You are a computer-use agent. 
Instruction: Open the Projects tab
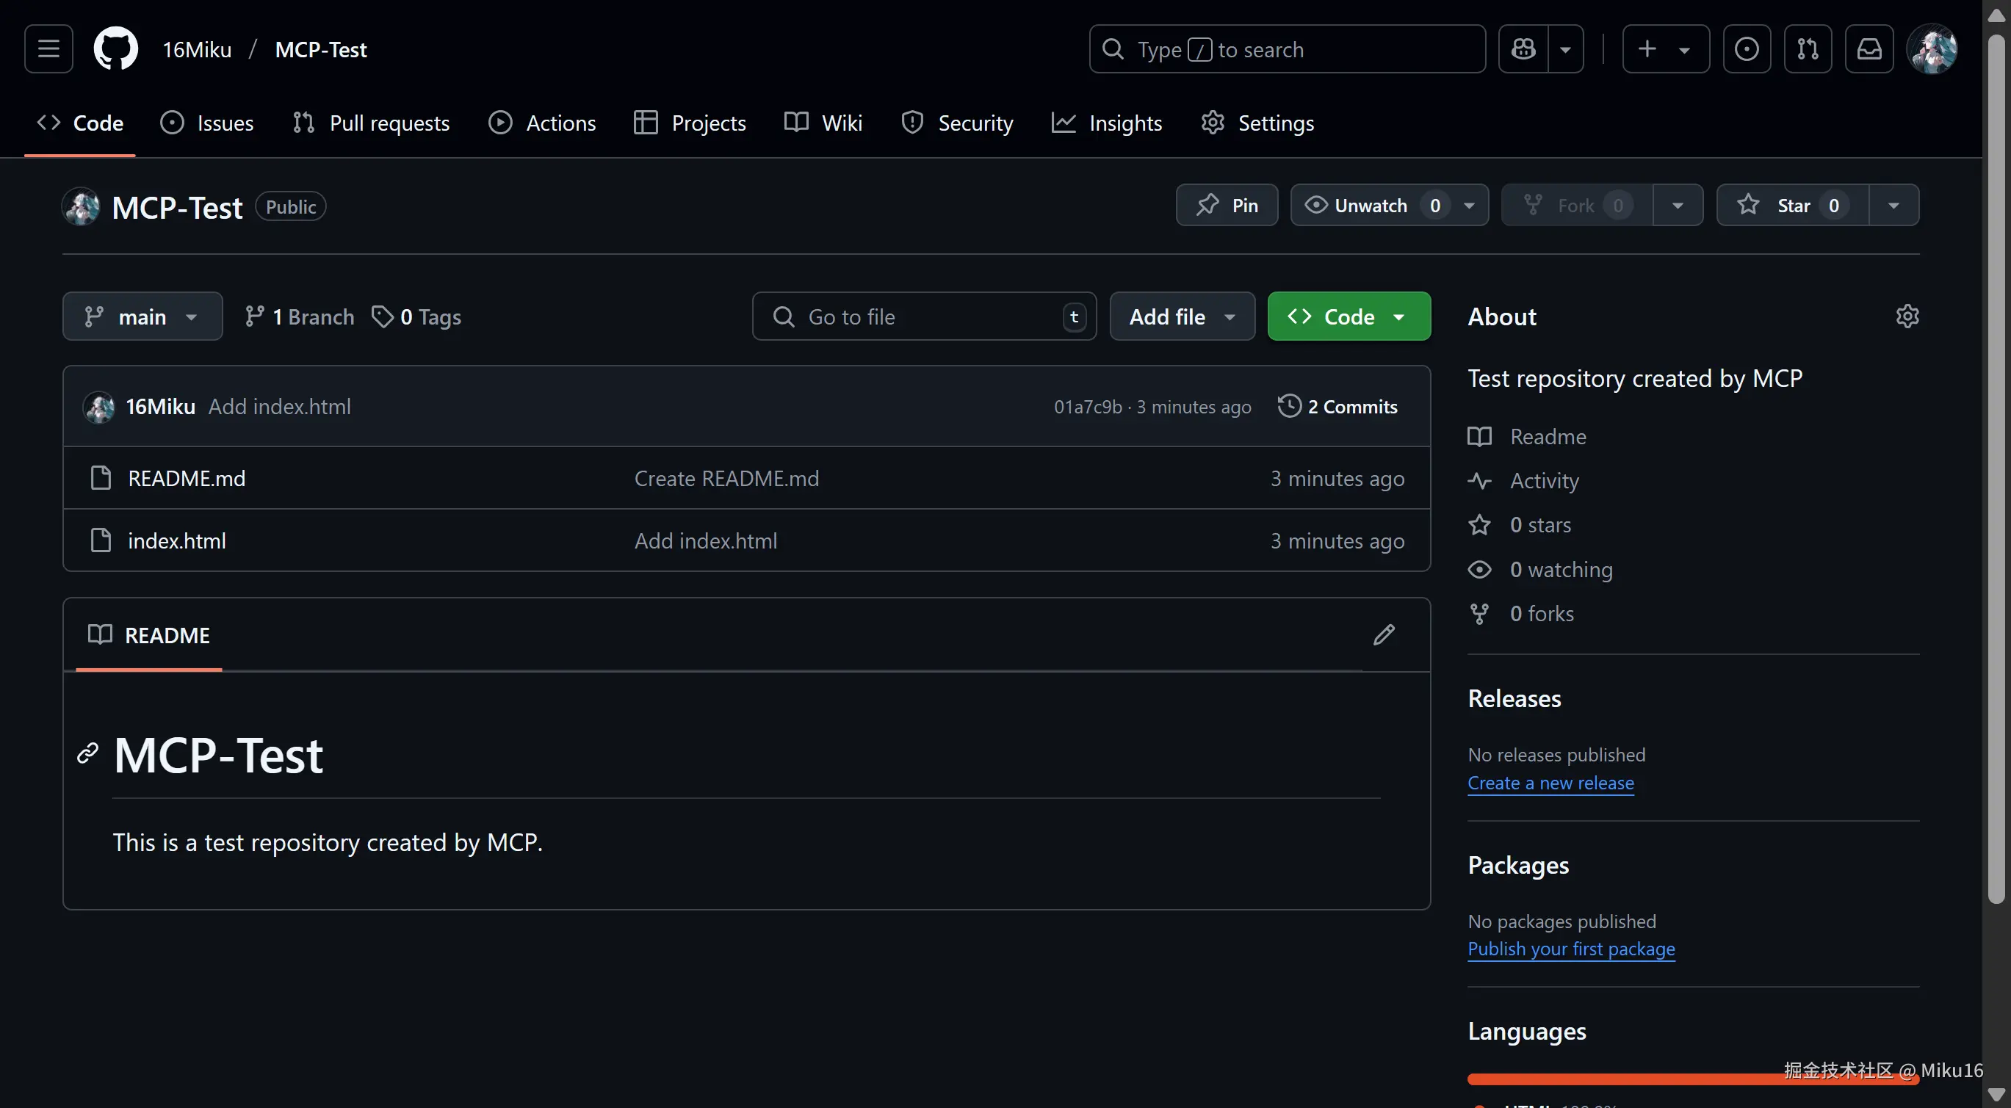(x=690, y=123)
